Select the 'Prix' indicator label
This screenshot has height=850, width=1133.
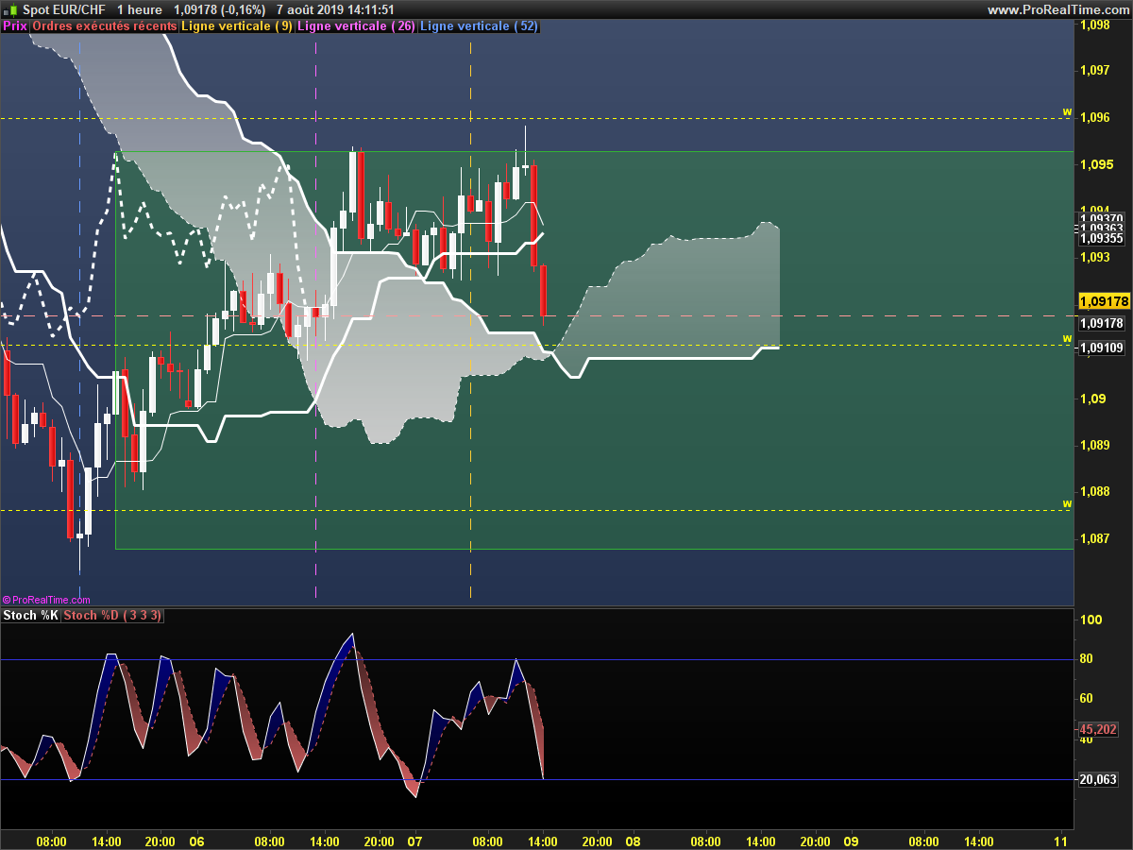[x=15, y=26]
